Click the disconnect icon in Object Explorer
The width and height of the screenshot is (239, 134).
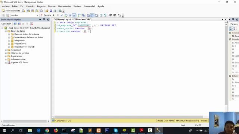pyautogui.click(x=19, y=24)
